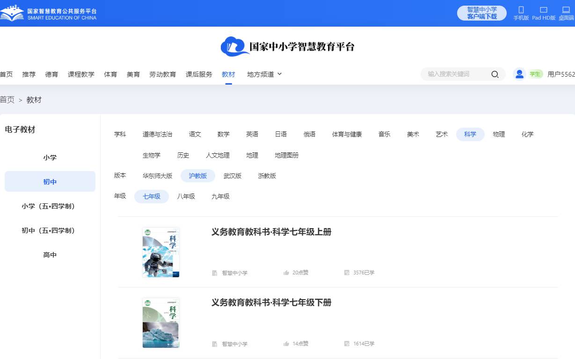Filter by subject 语文
The width and height of the screenshot is (575, 359).
click(x=195, y=134)
